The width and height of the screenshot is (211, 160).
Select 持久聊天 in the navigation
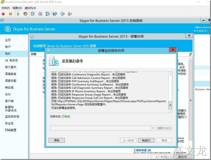[11, 67]
